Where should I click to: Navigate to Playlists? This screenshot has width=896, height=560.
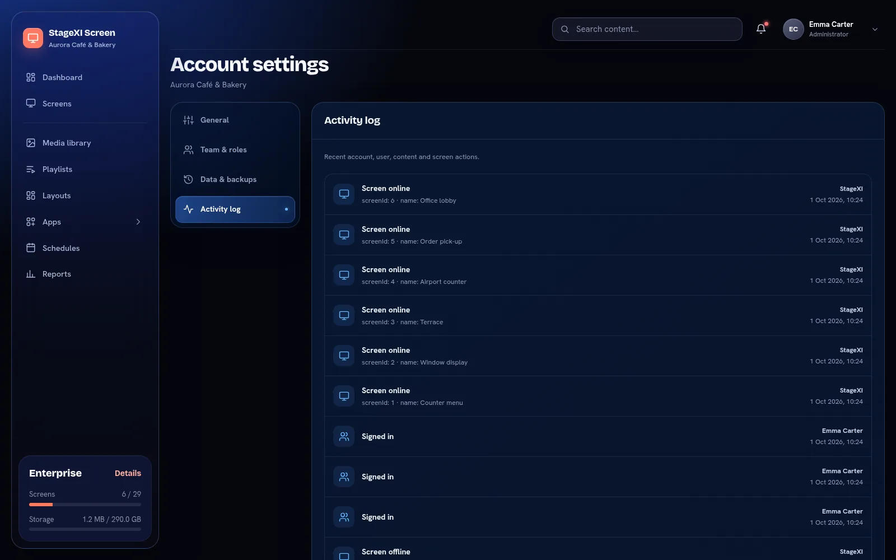click(85, 169)
